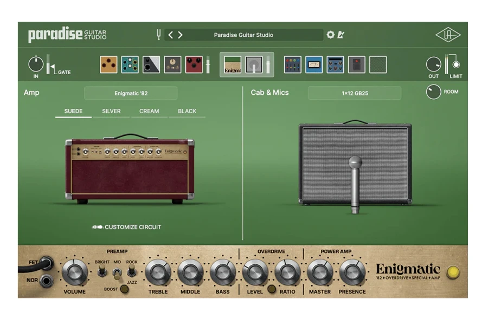Flip the ROCK/JAZZ toggle switch

[x=132, y=271]
